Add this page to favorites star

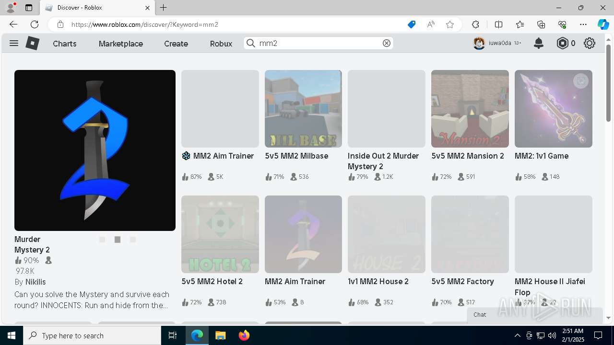coord(450,24)
